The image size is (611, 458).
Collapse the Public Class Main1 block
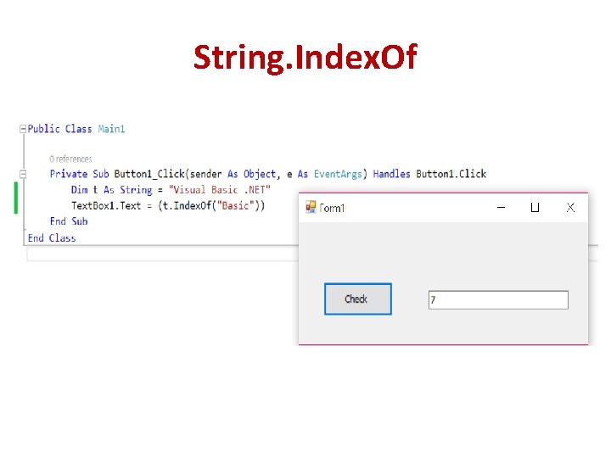point(23,129)
